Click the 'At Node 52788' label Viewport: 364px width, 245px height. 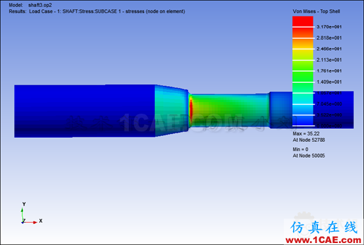[309, 140]
